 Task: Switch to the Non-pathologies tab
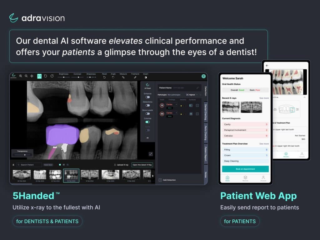(x=174, y=95)
